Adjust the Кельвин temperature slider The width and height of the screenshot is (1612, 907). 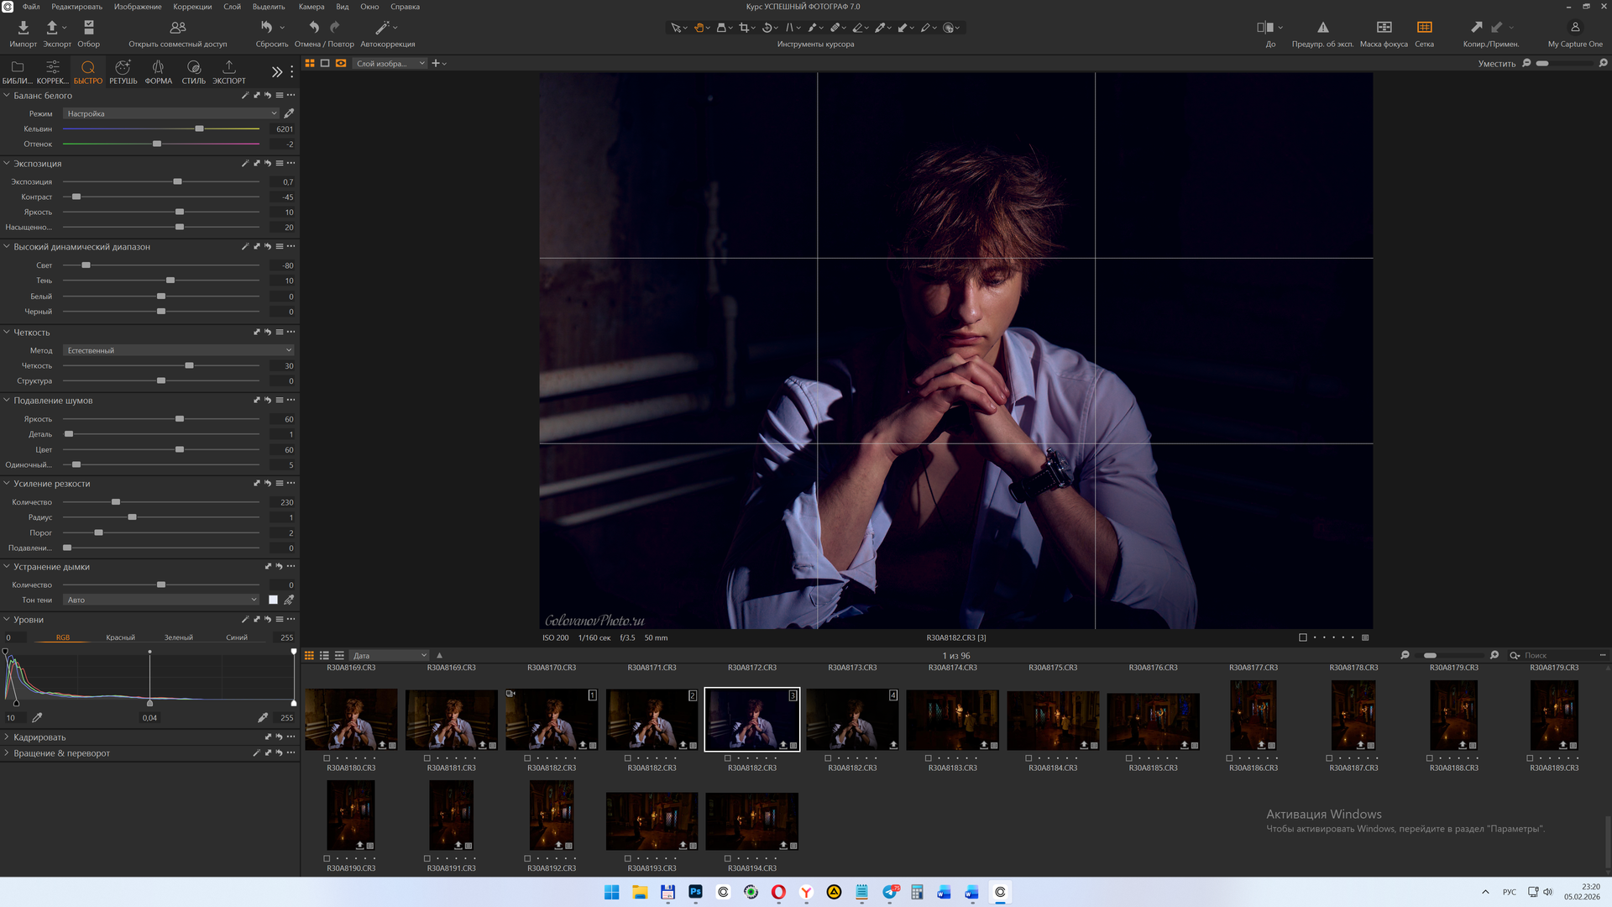[x=199, y=129]
